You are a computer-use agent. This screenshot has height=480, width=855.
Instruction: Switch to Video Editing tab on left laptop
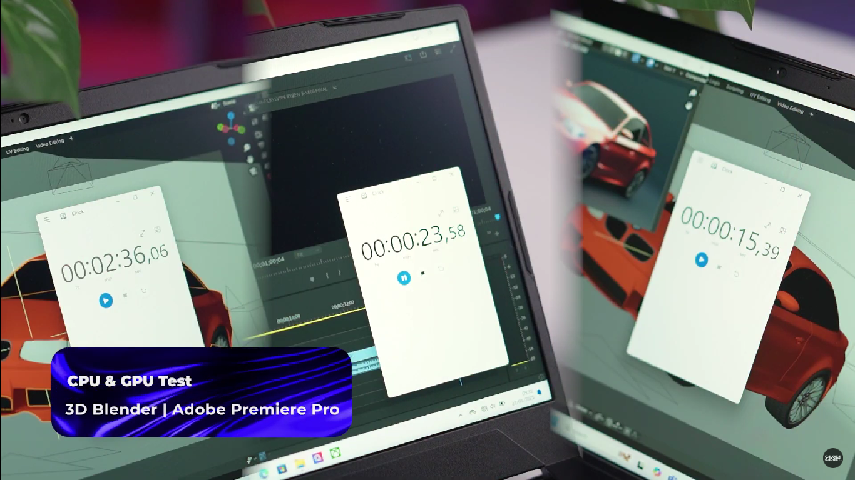pyautogui.click(x=50, y=142)
